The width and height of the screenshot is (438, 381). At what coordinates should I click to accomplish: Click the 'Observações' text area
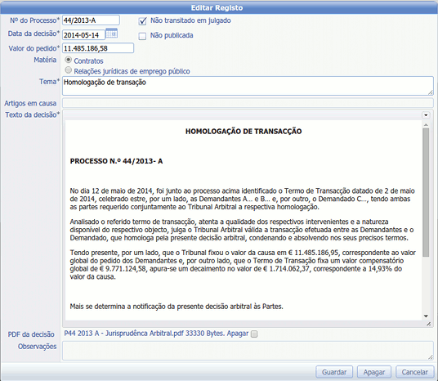(x=248, y=350)
